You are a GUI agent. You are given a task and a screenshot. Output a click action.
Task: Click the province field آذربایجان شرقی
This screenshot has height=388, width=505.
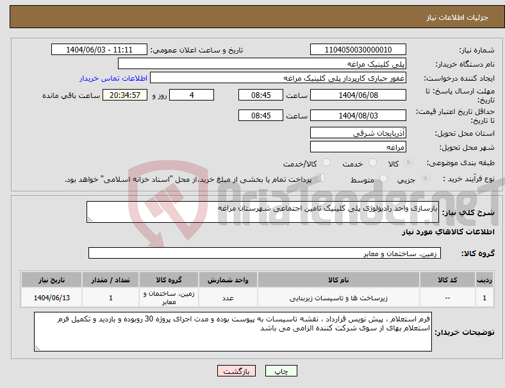pos(358,133)
